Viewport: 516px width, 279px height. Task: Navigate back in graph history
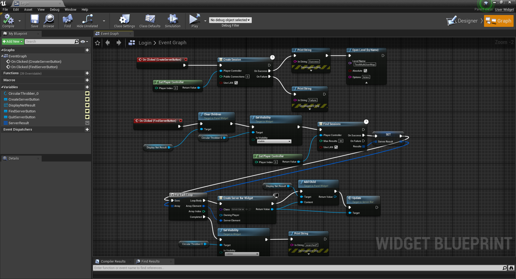coord(108,43)
